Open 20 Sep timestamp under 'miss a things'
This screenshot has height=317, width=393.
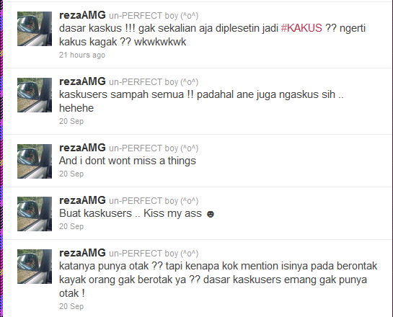[x=71, y=174]
